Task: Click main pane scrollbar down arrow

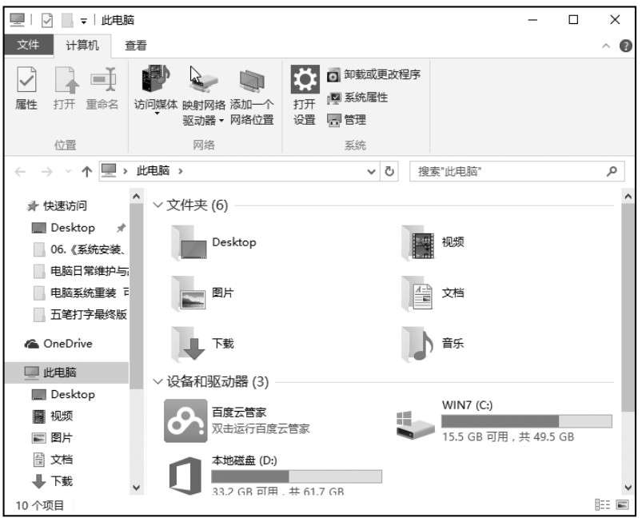Action: (628, 487)
